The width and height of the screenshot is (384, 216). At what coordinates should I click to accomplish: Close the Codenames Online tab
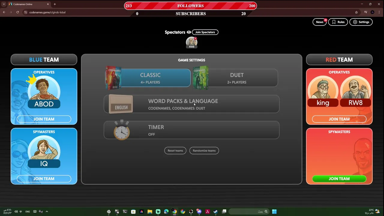[48, 4]
